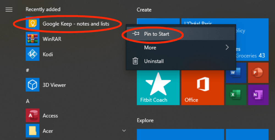Open the 3D Viewer icon
This screenshot has width=275, height=140.
[32, 85]
